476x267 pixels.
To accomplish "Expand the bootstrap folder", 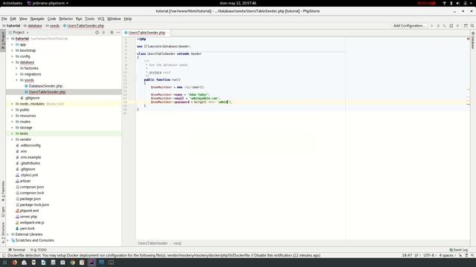I will tap(13, 50).
